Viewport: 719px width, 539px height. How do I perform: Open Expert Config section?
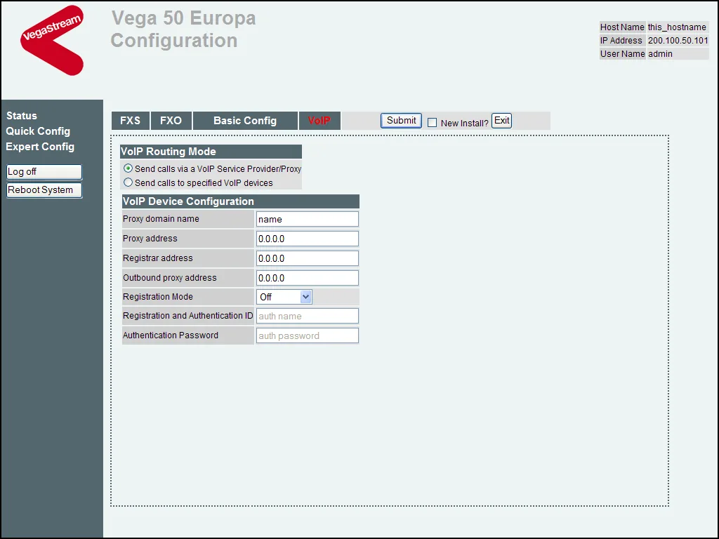pyautogui.click(x=40, y=147)
